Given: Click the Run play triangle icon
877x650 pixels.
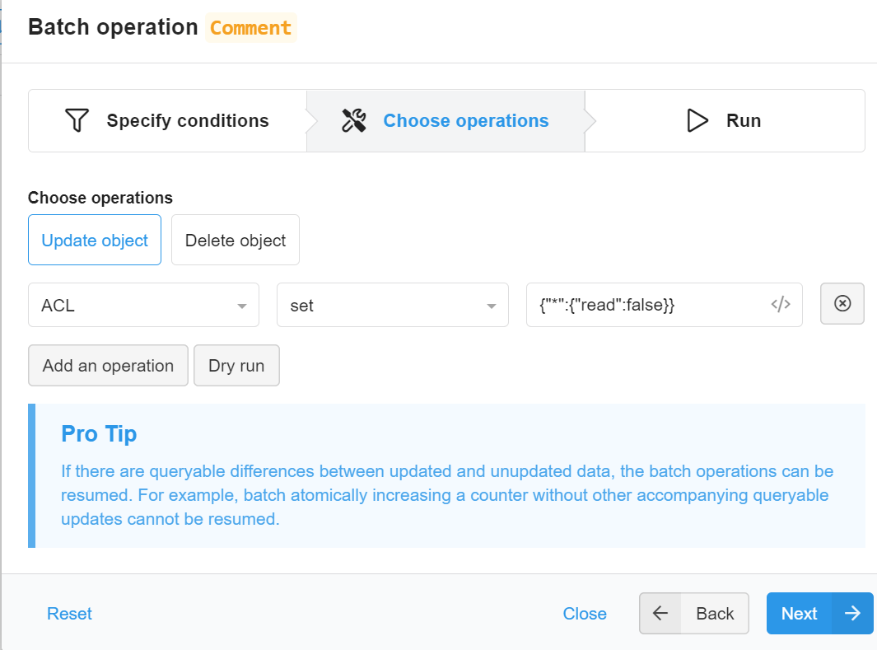Looking at the screenshot, I should pos(697,121).
